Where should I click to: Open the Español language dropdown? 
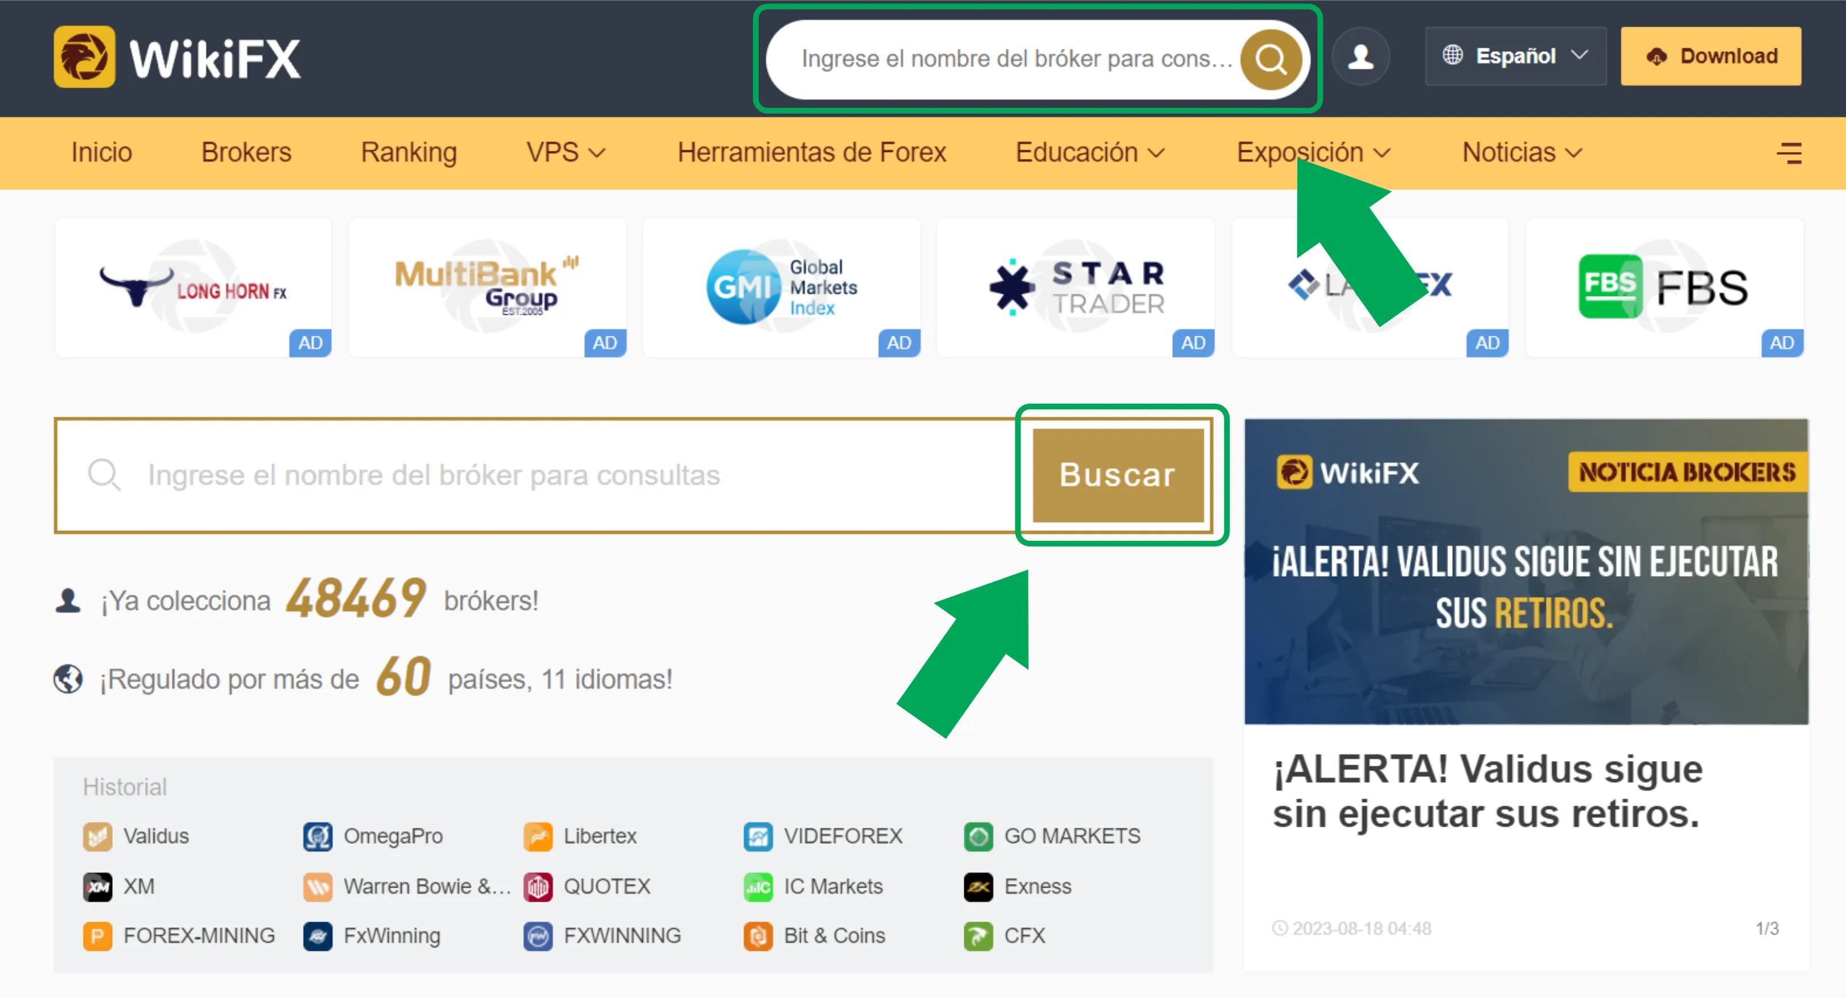coord(1516,56)
